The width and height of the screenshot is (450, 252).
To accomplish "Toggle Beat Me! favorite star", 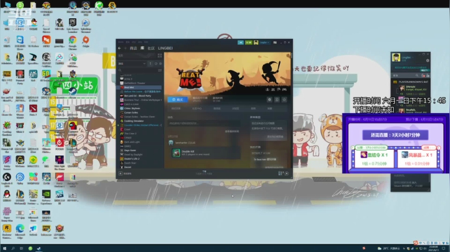I will (x=284, y=99).
